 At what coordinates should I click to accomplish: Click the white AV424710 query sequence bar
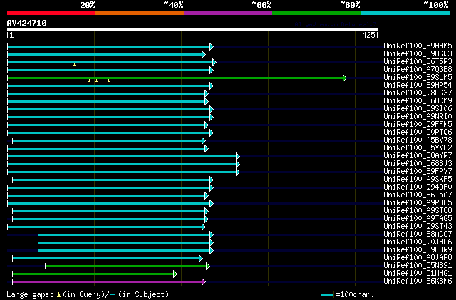tap(192, 29)
